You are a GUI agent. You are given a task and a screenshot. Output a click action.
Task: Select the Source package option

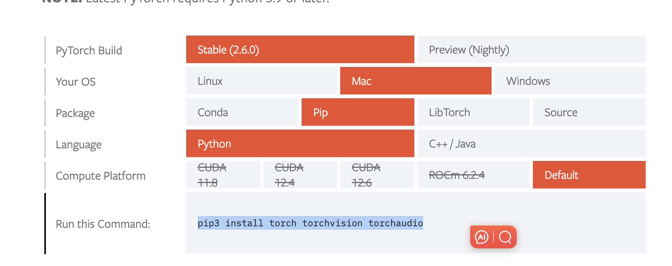[589, 112]
